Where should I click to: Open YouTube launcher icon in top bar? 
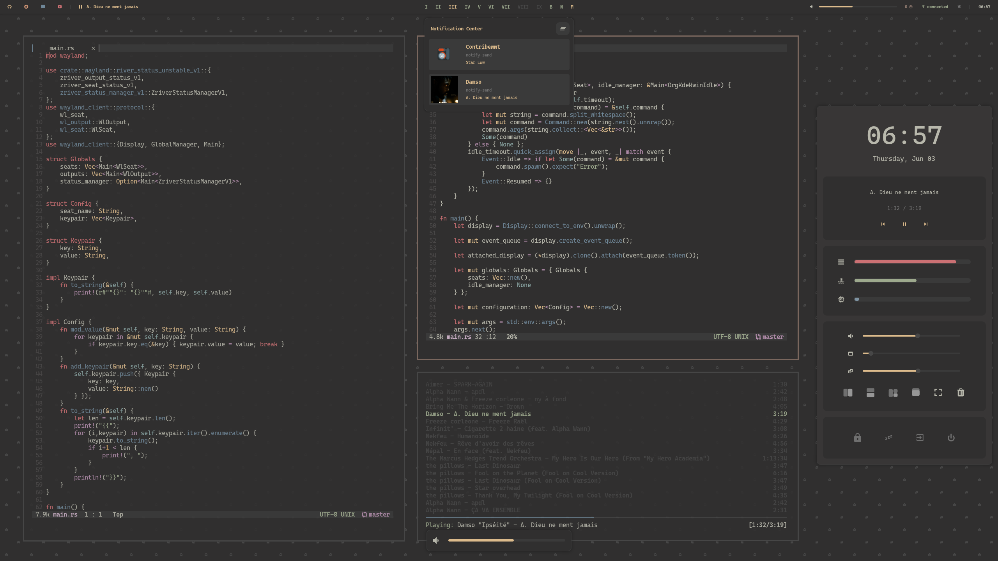point(60,7)
